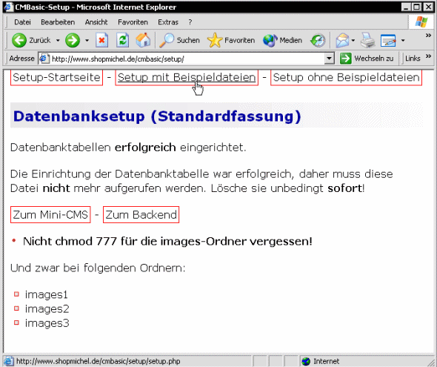Click the images2 list entry
Viewport: 437px width, 367px height.
47,308
